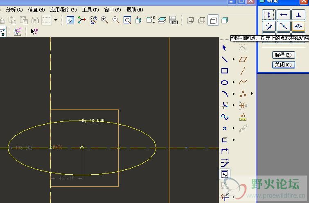The width and height of the screenshot is (309, 203).
Task: Switch to No Hidden display style
Action: 213,20
